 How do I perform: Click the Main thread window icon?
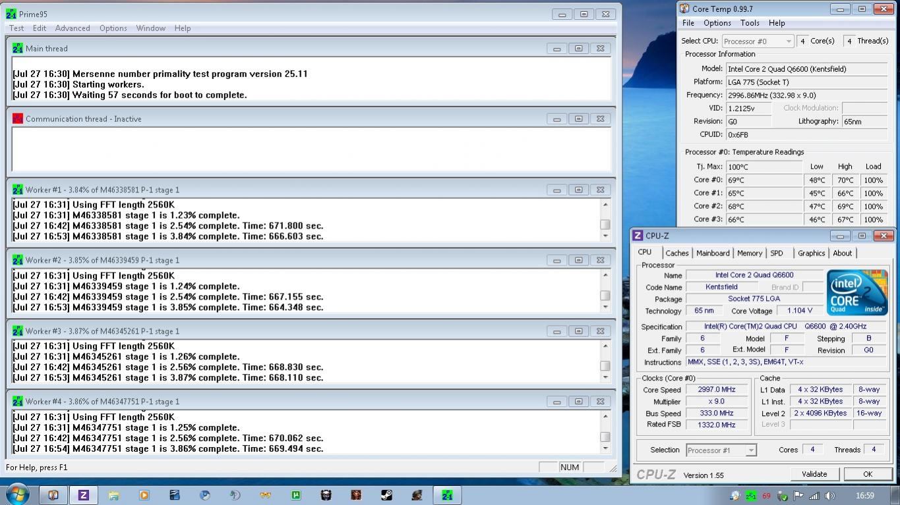click(18, 48)
